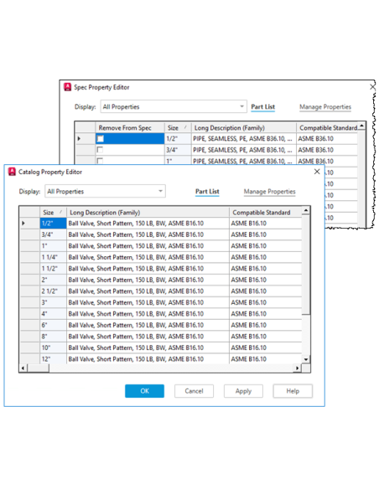Close the Catalog Property Editor dialog
Viewport: 379px width, 489px height.
tap(317, 172)
